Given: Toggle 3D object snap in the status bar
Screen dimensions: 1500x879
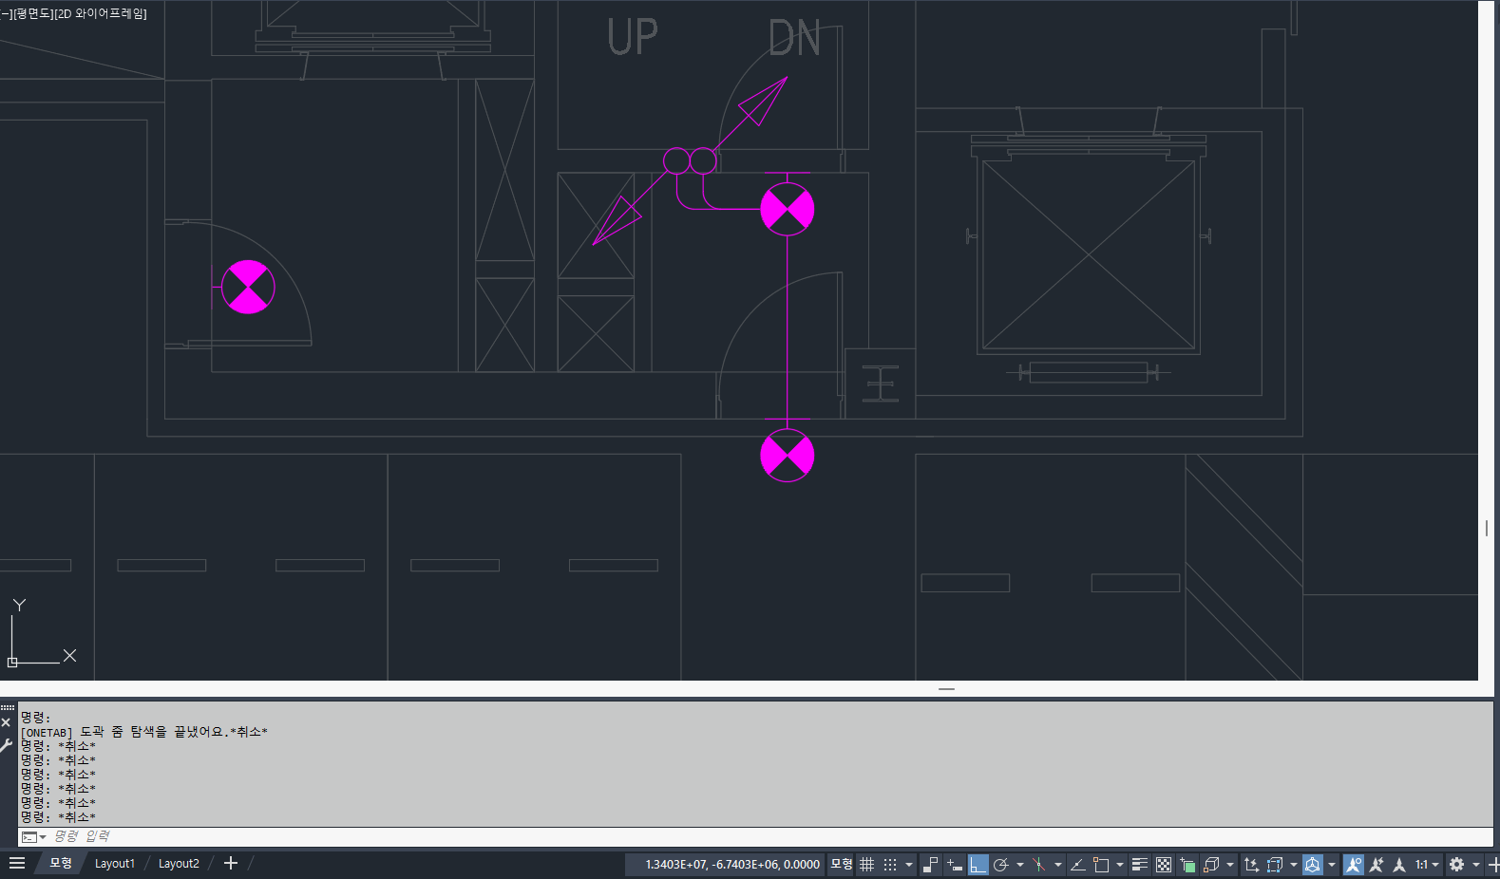Looking at the screenshot, I should click(1211, 864).
